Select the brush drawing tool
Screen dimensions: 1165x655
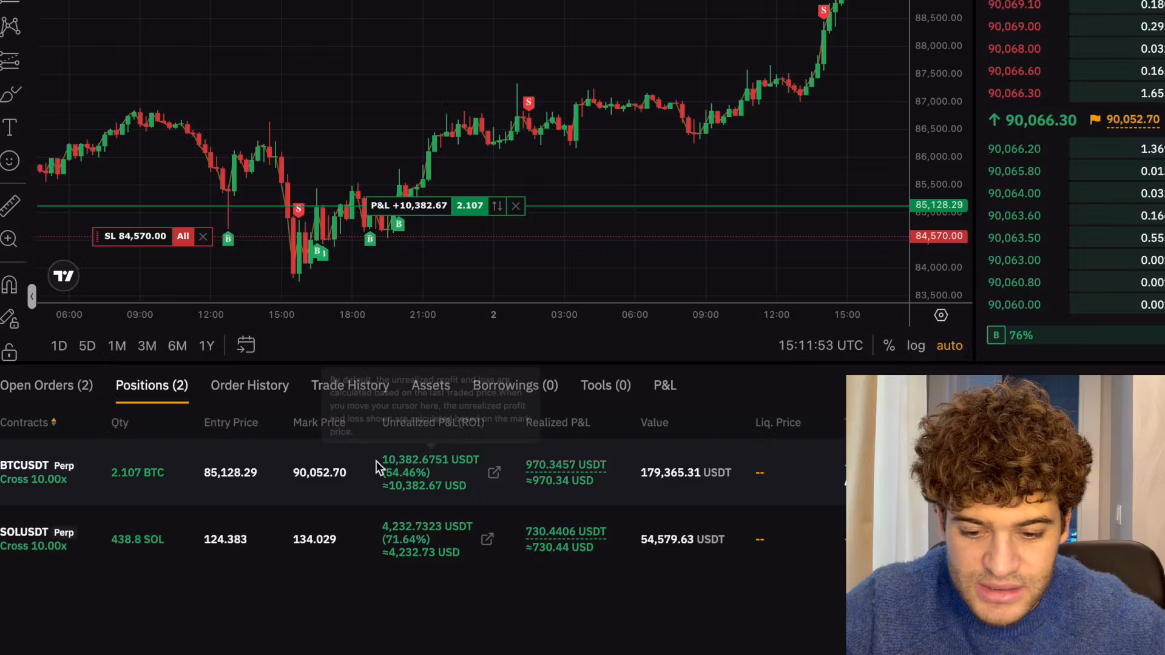coord(10,94)
